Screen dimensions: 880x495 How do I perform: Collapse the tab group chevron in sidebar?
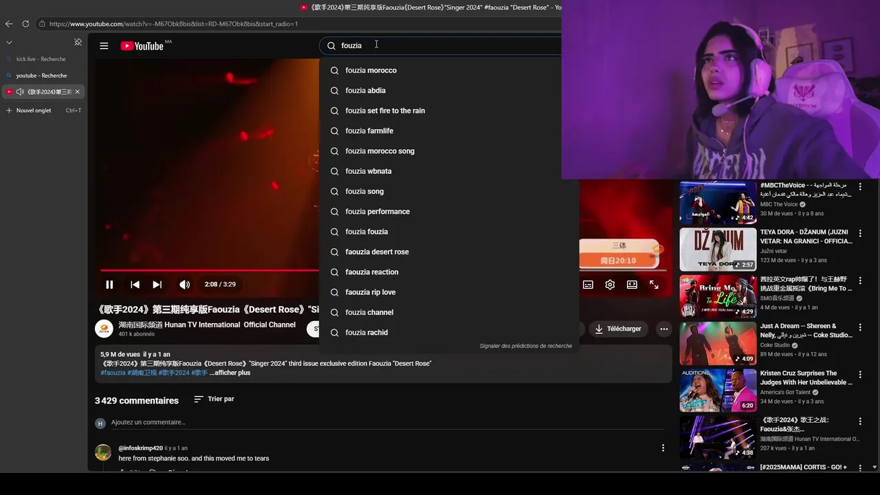[9, 42]
